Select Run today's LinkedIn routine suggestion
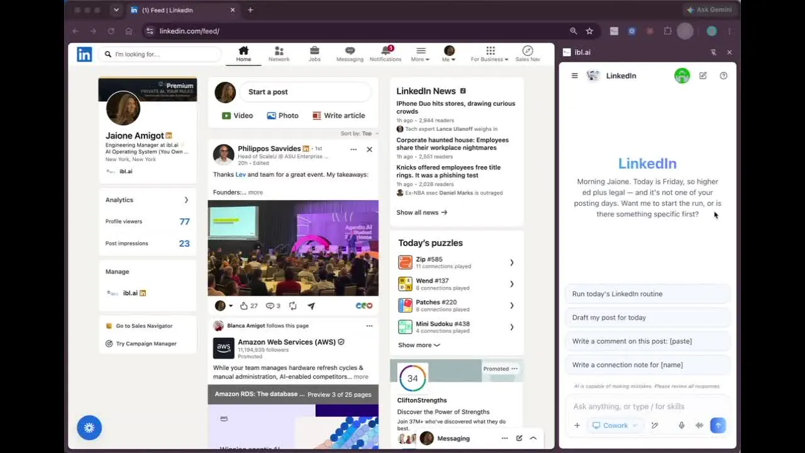 [x=647, y=294]
